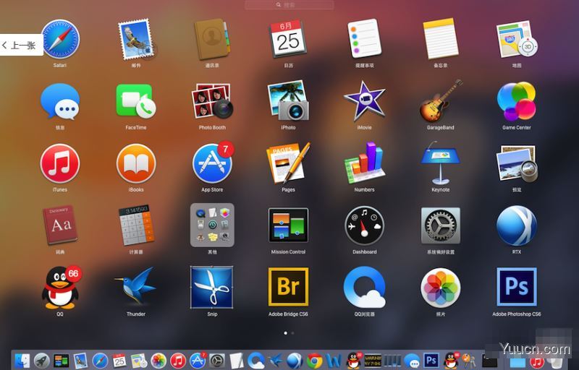Go to the second Launchpad page dot
Screen dimensions: 579x370
point(293,332)
